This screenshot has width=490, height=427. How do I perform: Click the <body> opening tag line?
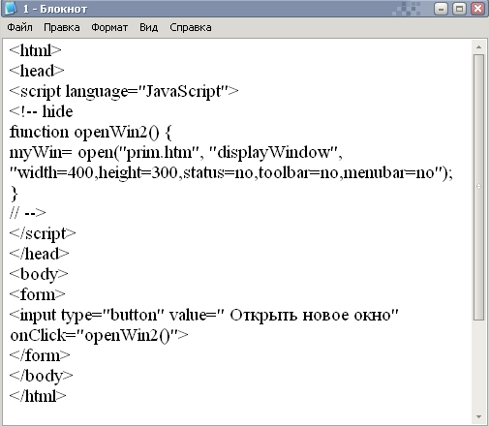pyautogui.click(x=39, y=274)
